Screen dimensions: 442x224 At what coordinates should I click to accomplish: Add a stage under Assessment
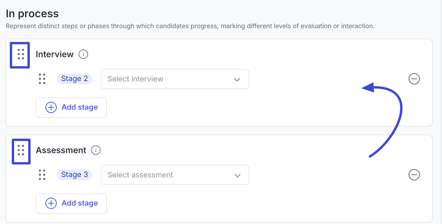(x=71, y=203)
